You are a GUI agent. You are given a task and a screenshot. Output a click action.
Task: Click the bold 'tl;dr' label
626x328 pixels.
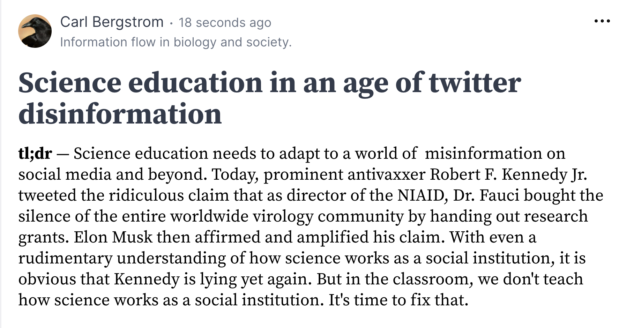click(35, 154)
